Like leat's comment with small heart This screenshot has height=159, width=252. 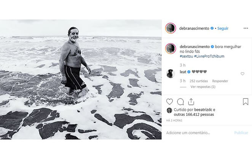pos(242,74)
